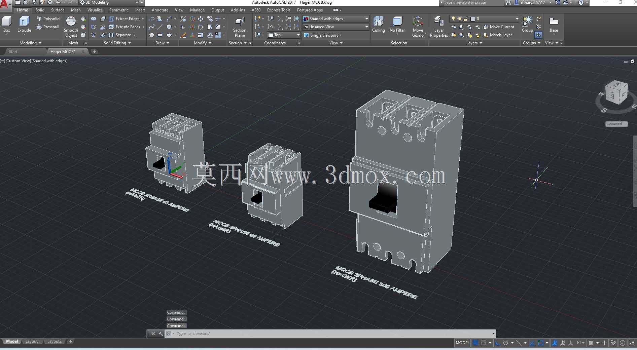637x350 pixels.
Task: Switch to the Solid ribbon tab
Action: point(40,10)
